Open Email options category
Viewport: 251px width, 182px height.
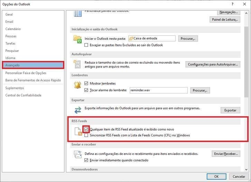(x=33, y=22)
